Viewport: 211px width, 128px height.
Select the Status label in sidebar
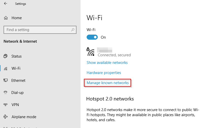tap(16, 56)
